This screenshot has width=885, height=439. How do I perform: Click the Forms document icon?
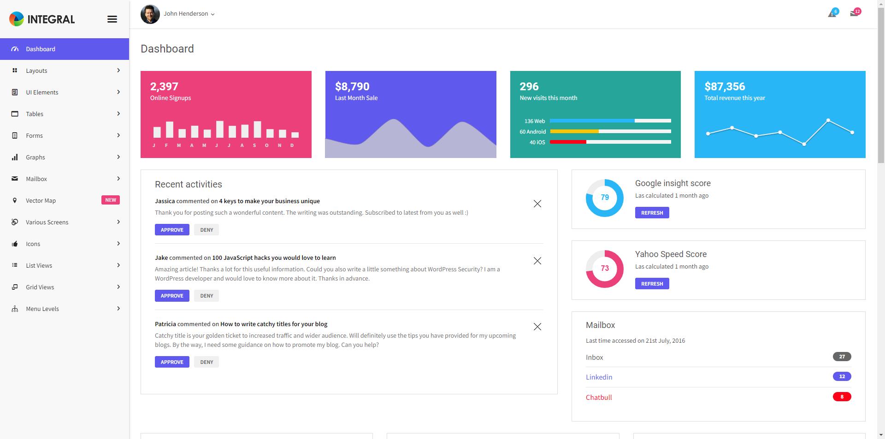(x=15, y=135)
